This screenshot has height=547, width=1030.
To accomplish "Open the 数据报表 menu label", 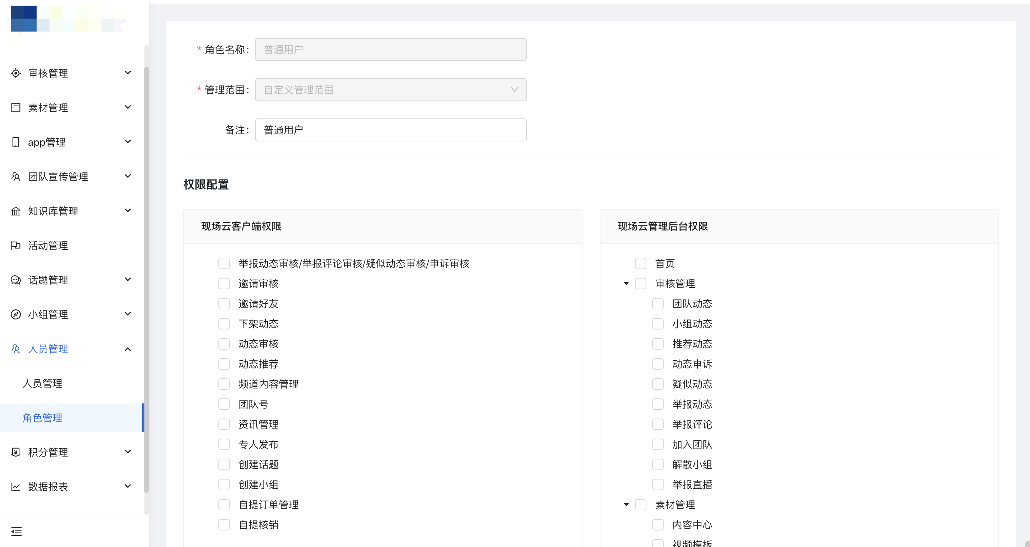I will pyautogui.click(x=48, y=487).
